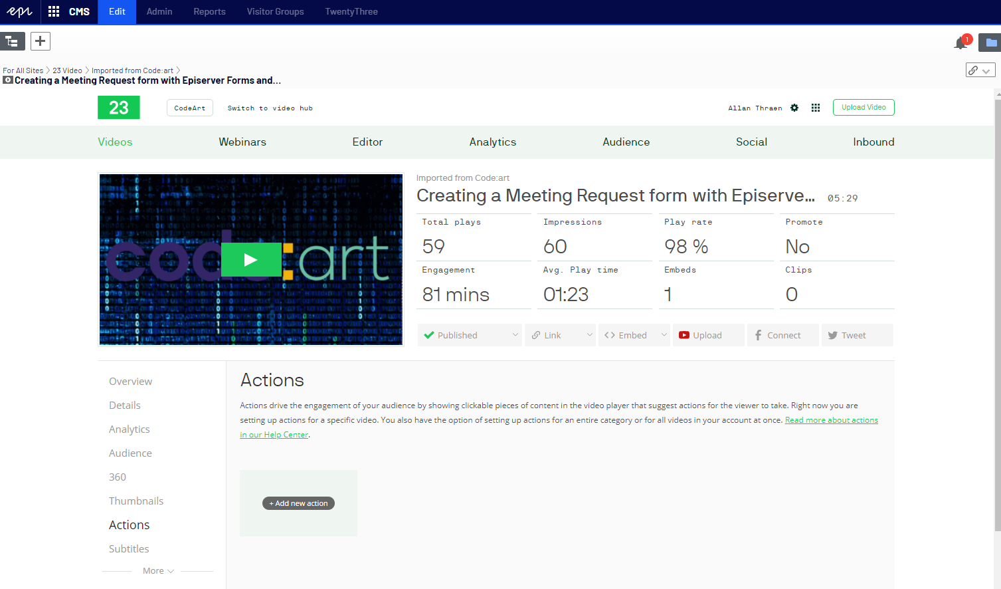Toggle the navigation tree pane
This screenshot has width=1001, height=589.
click(13, 41)
